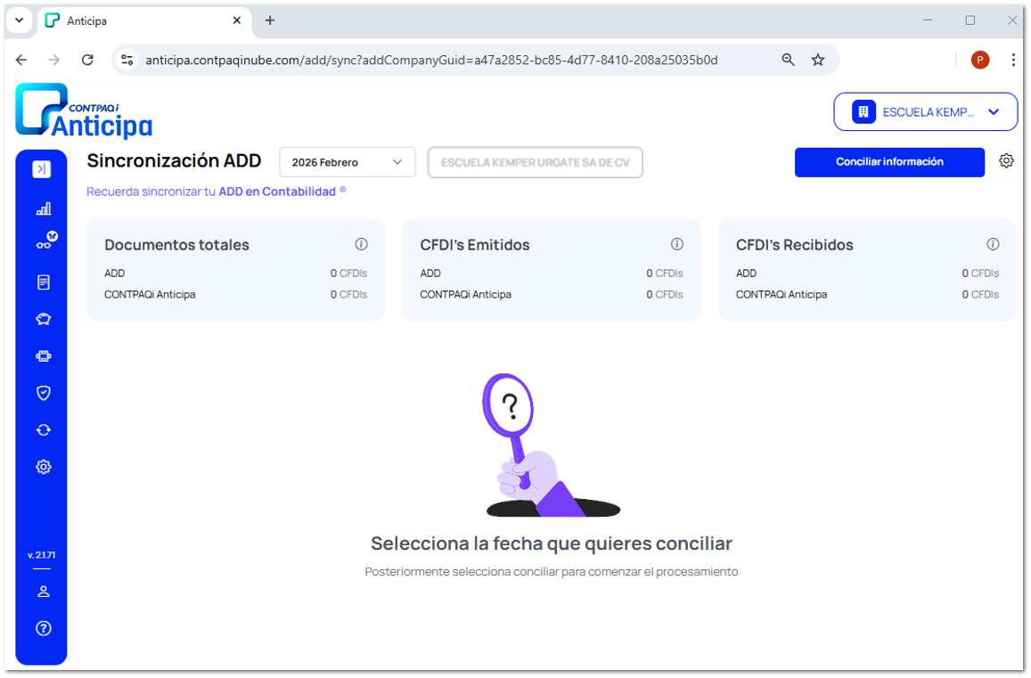
Task: Click the browser address bar URL
Action: (431, 60)
